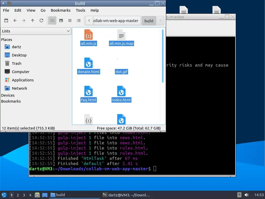Image resolution: width=265 pixels, height=199 pixels.
Task: Open the View menu
Action: click(31, 10)
